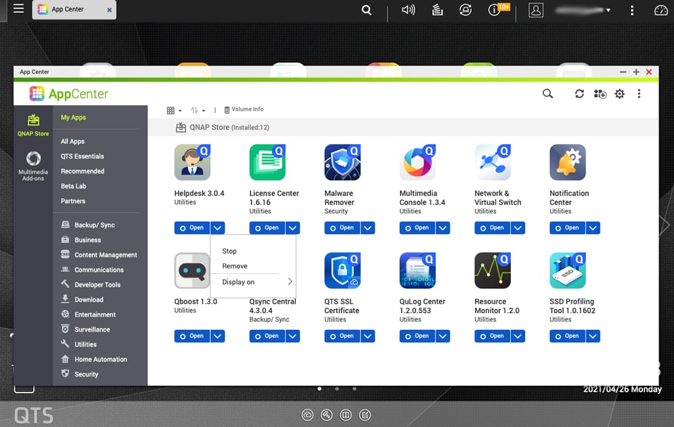Open the Backup/ Sync category
674x427 pixels.
click(88, 225)
